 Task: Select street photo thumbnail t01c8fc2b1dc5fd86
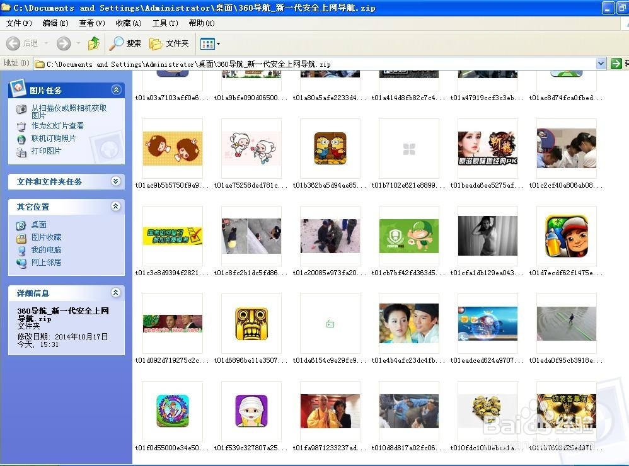coord(251,236)
